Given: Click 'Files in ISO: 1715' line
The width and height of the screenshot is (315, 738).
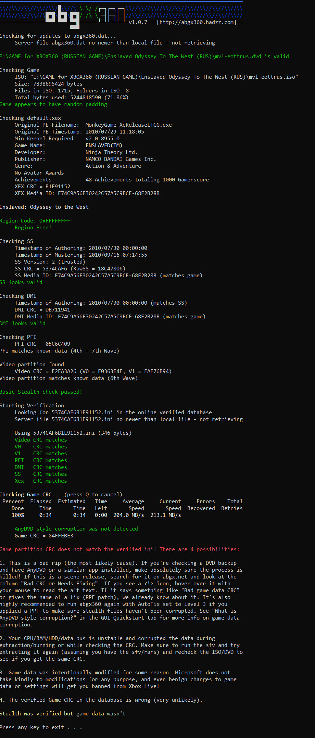Looking at the screenshot, I should (x=72, y=91).
